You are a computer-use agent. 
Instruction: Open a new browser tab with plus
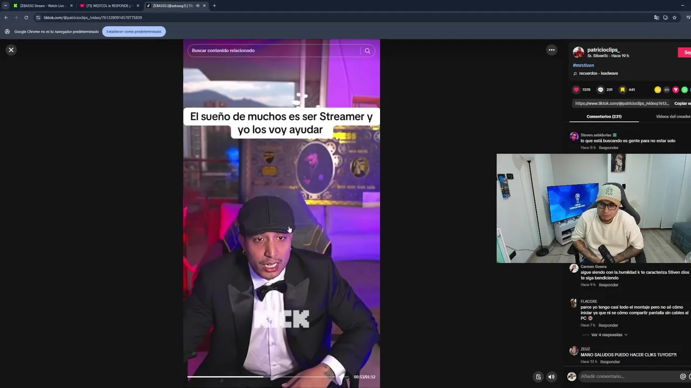click(214, 5)
